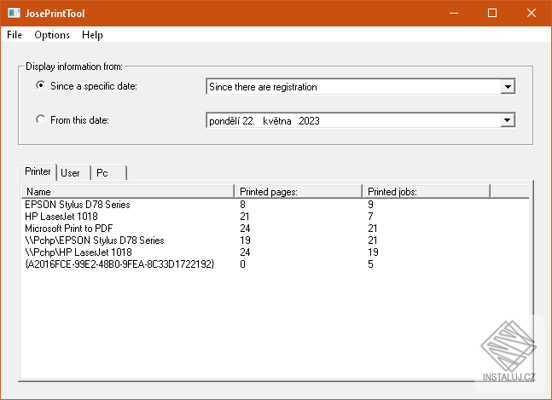Sort by the Printed jobs column header
This screenshot has width=552, height=400.
pyautogui.click(x=425, y=192)
